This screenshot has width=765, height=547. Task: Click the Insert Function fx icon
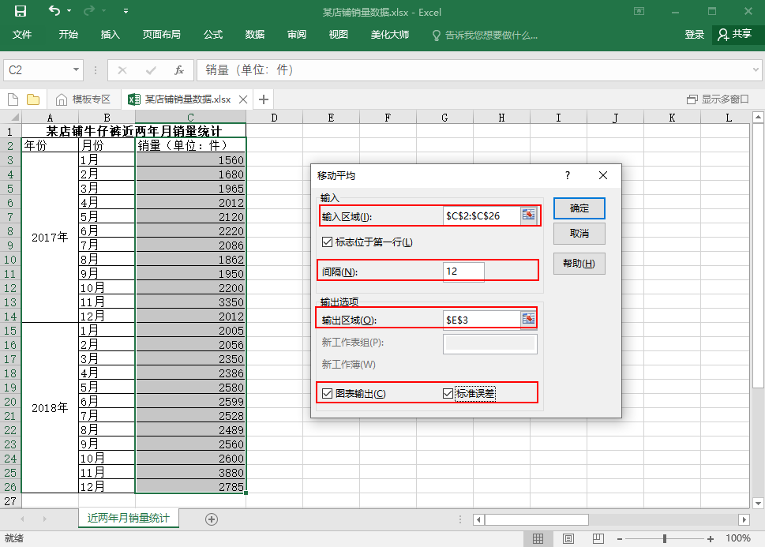pos(178,69)
